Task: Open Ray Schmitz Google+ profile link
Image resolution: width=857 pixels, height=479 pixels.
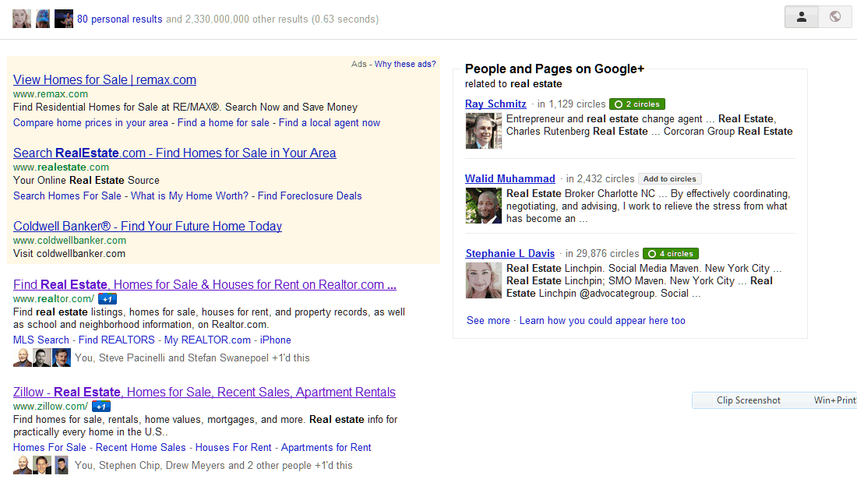Action: tap(496, 104)
